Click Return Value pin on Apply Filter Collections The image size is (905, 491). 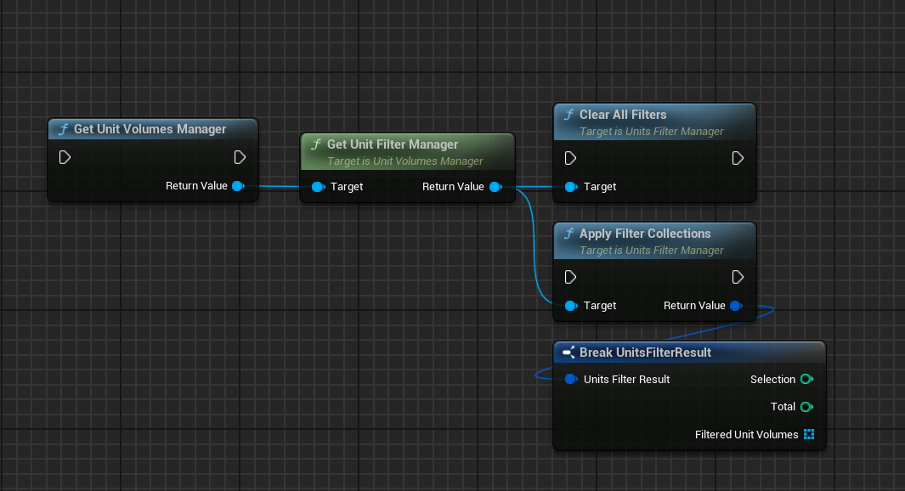[x=736, y=306]
